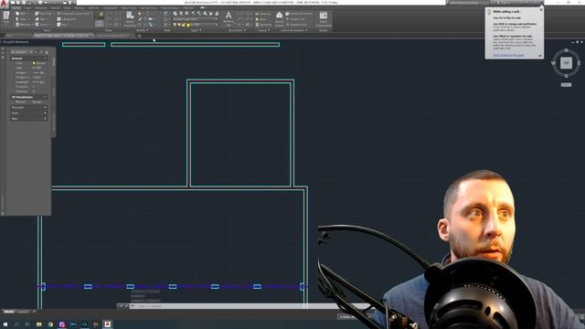Click the N direction on the ViewCube compass
Image resolution: width=585 pixels, height=329 pixels.
pyautogui.click(x=566, y=50)
